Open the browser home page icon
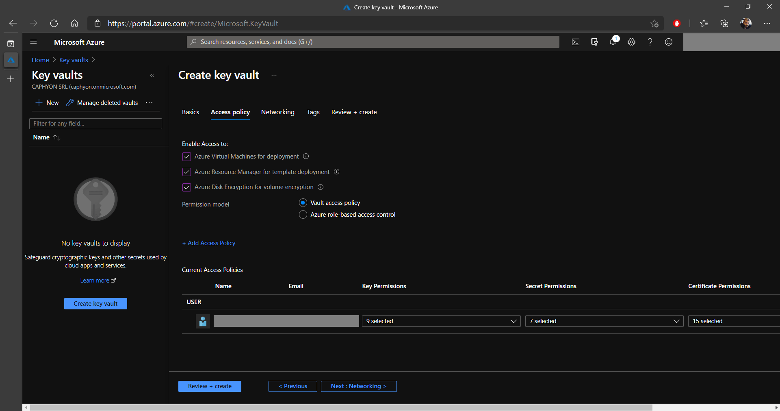 pyautogui.click(x=74, y=24)
